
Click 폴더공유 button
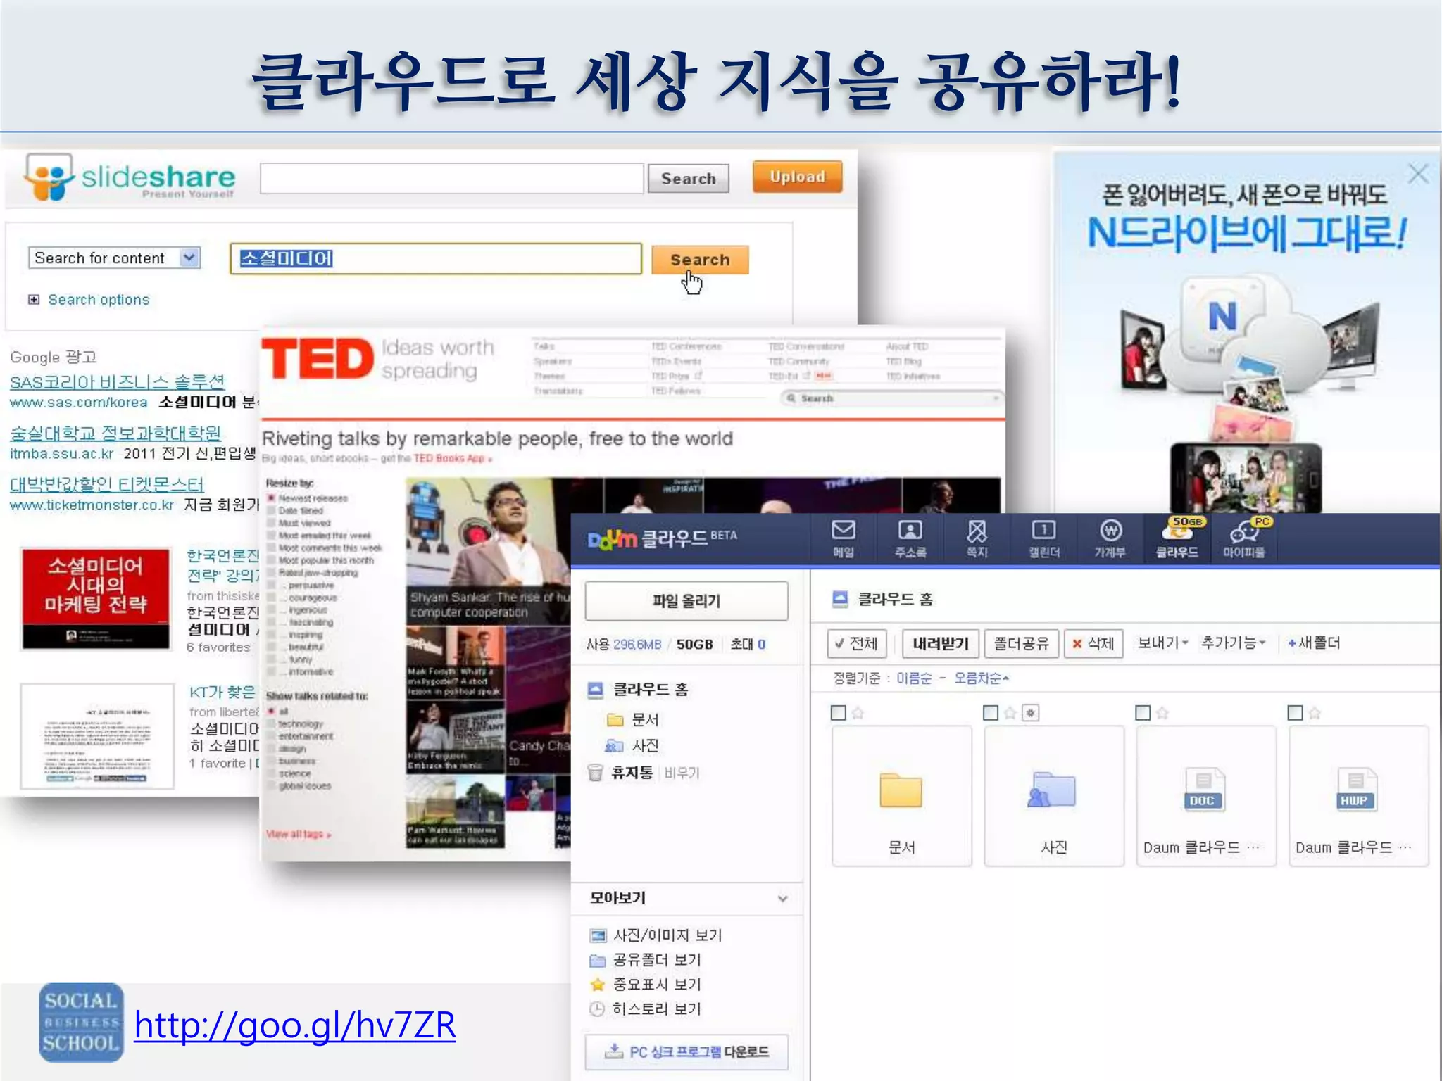pos(1021,643)
